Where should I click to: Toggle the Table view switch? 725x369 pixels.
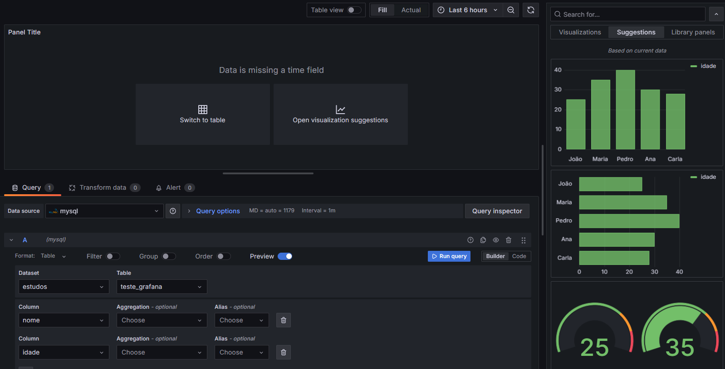tap(354, 10)
